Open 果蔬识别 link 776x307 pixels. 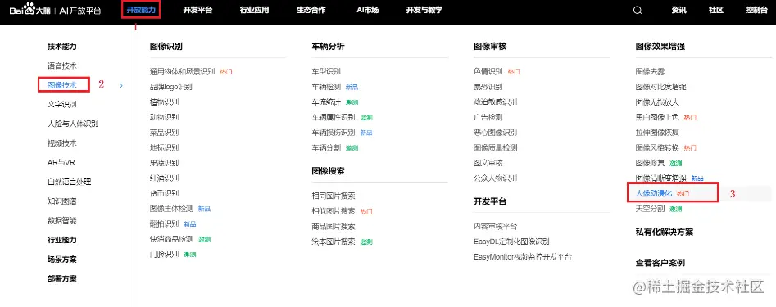[x=165, y=163]
